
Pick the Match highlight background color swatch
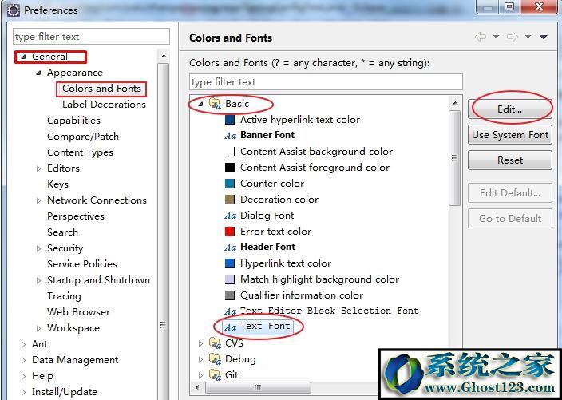coord(230,279)
